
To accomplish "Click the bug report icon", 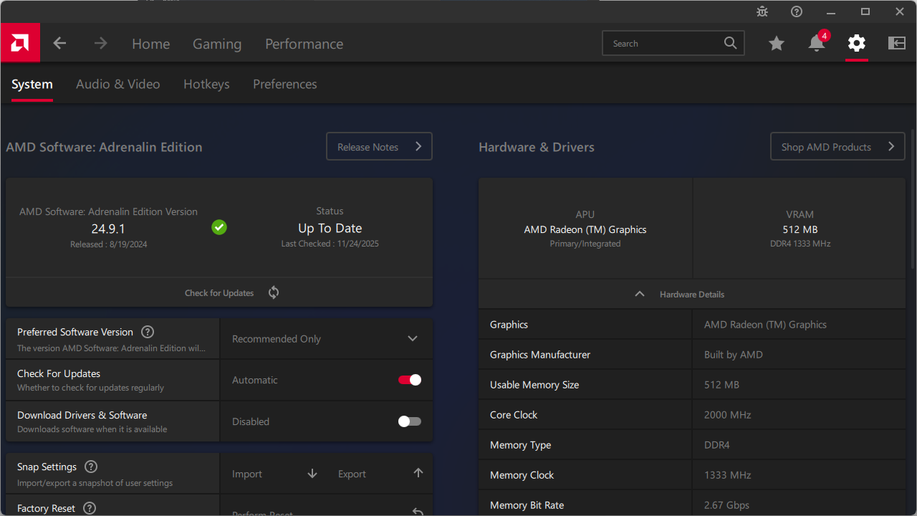I will click(762, 11).
